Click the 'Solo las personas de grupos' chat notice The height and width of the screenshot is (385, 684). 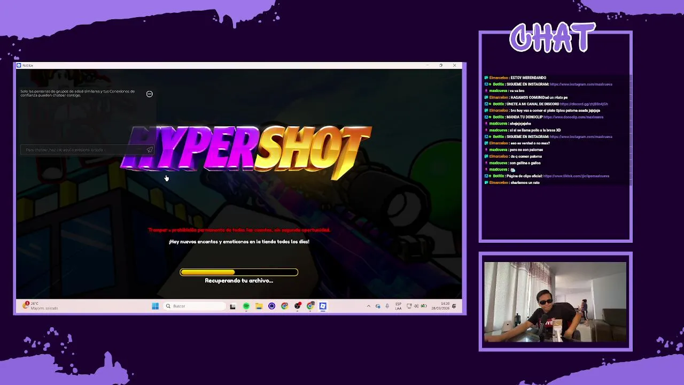tap(77, 93)
